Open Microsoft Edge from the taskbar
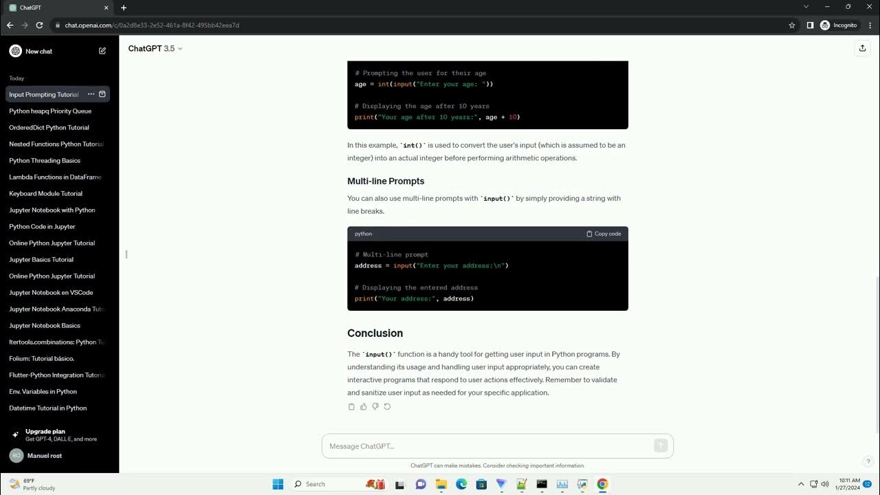The image size is (880, 495). tap(461, 484)
